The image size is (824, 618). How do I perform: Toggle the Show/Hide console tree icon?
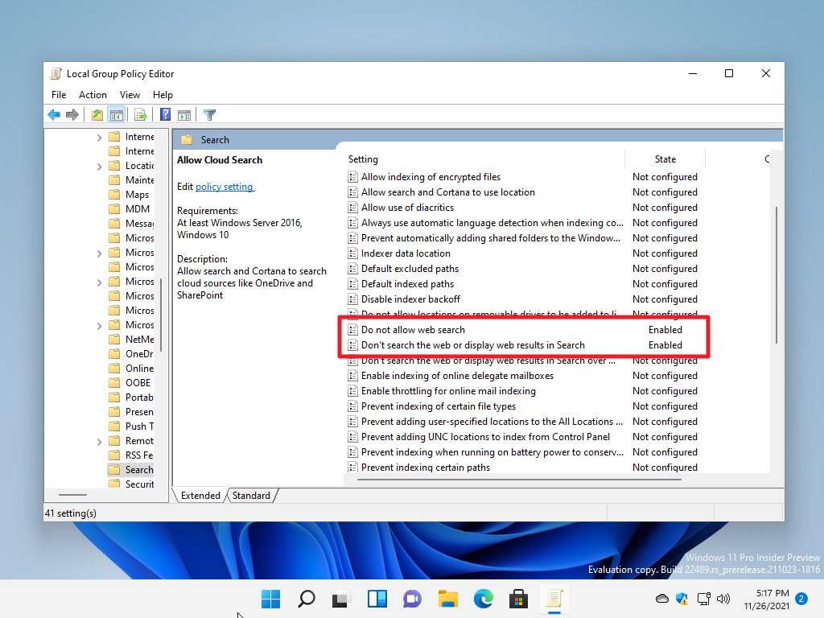coord(117,114)
